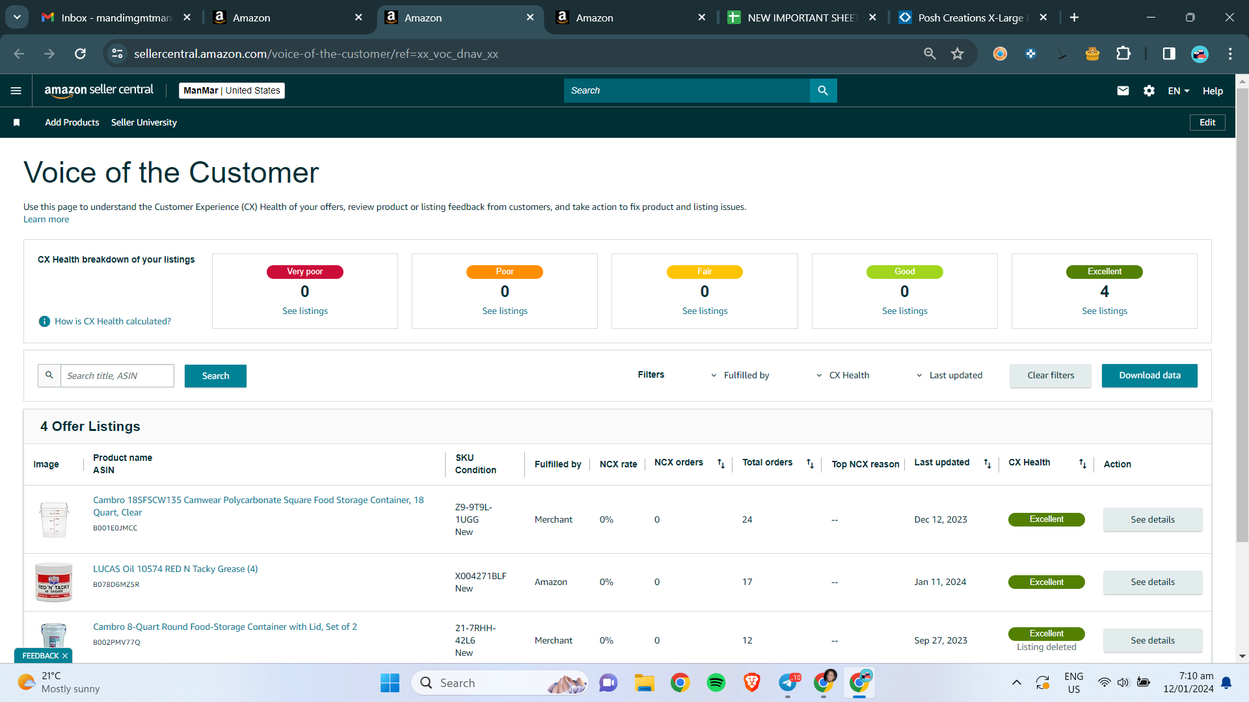
Task: Open Brave browser from the taskbar
Action: (x=752, y=682)
